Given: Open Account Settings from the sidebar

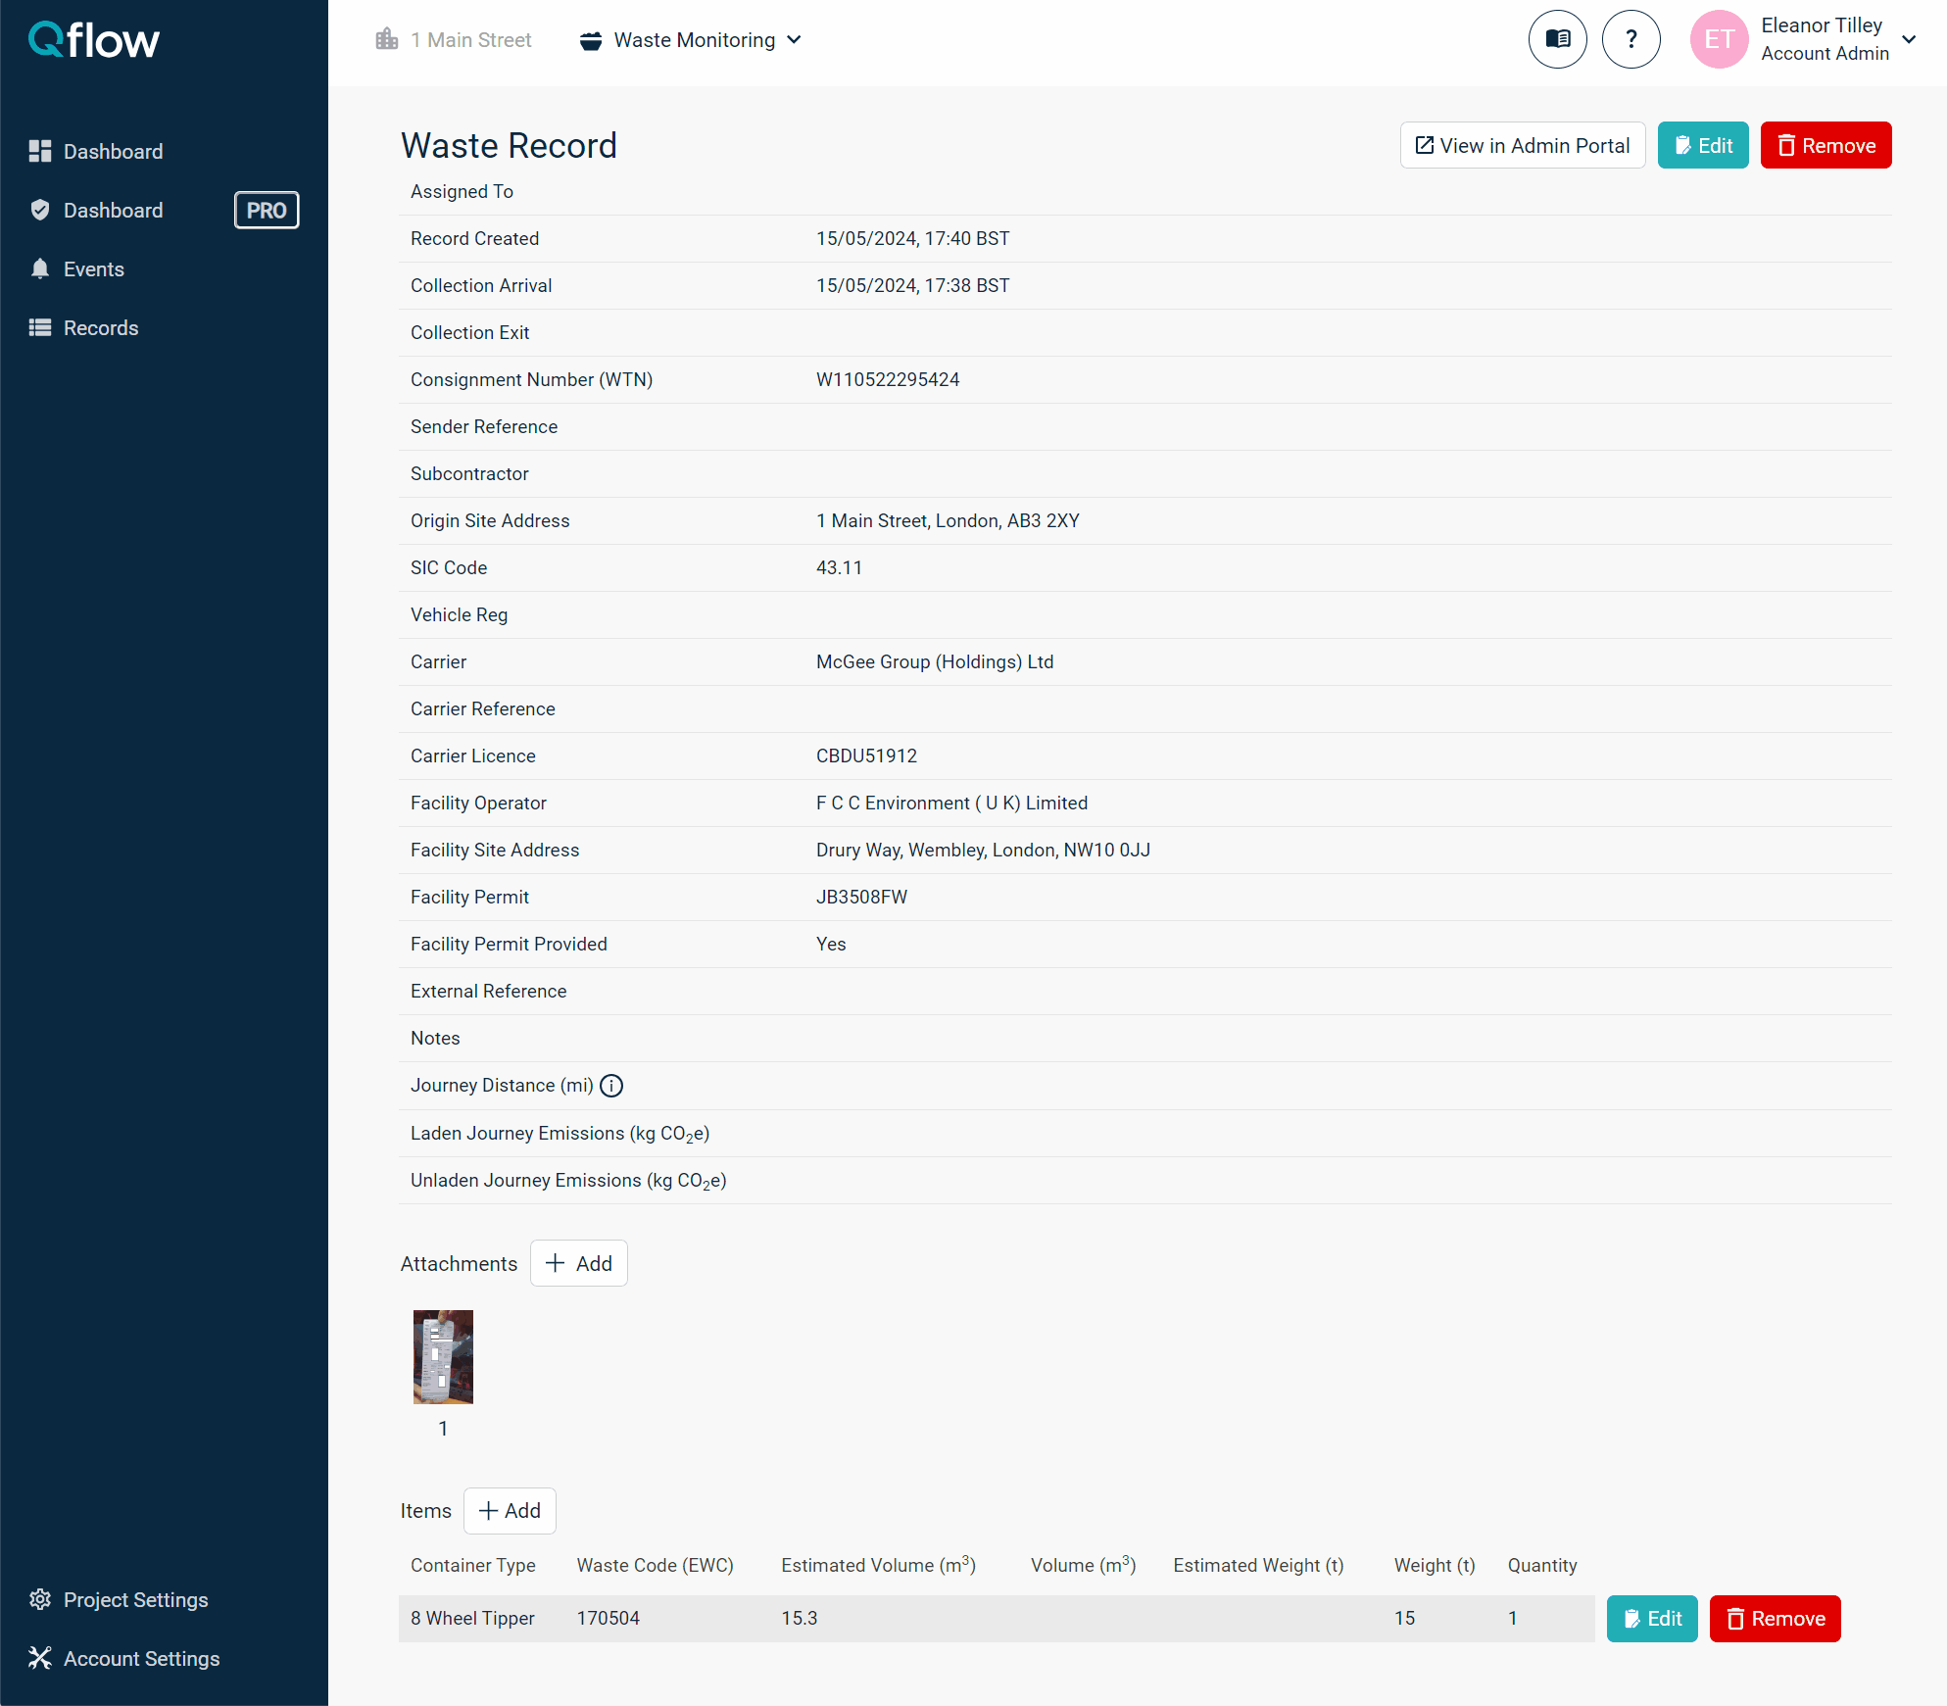Looking at the screenshot, I should (141, 1658).
